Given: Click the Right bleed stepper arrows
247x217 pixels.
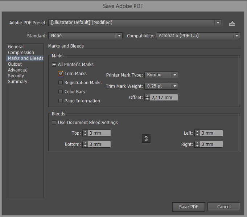Looking at the screenshot, I should (197, 144).
